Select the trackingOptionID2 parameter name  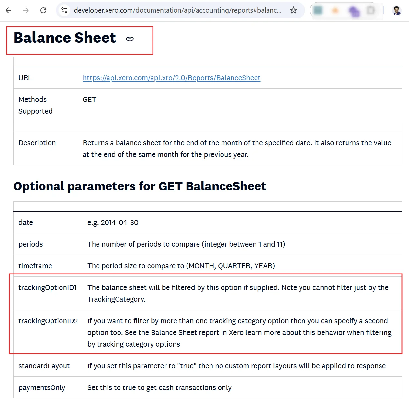48,321
